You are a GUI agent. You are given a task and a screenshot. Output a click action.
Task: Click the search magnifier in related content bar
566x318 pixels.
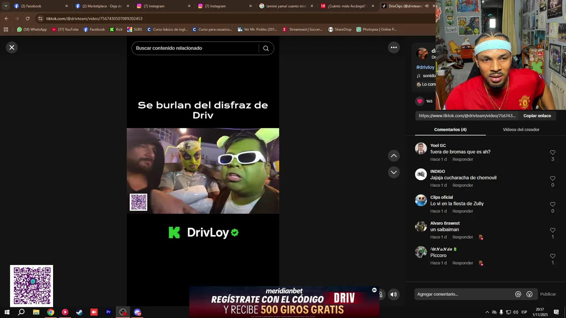point(266,48)
